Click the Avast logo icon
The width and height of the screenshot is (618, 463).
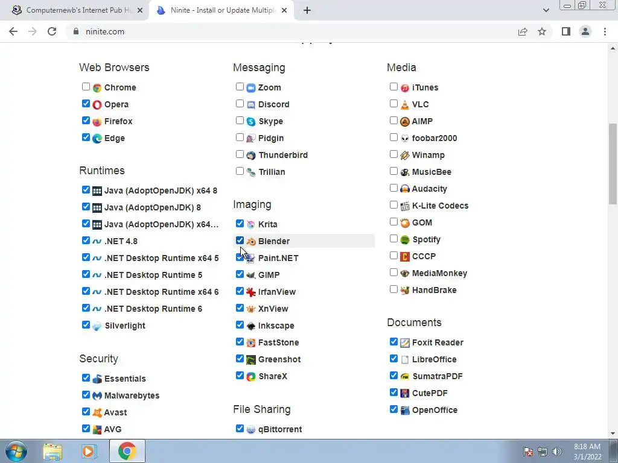click(97, 412)
